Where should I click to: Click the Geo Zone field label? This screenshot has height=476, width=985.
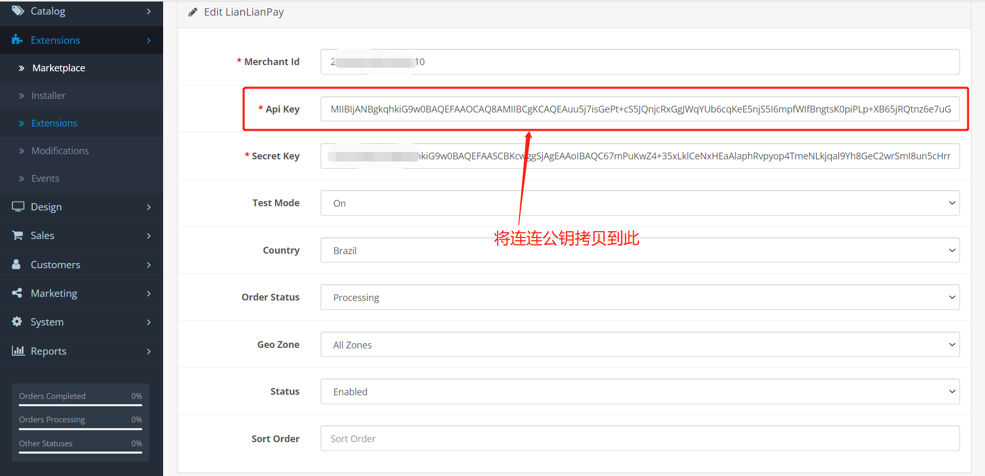[278, 345]
